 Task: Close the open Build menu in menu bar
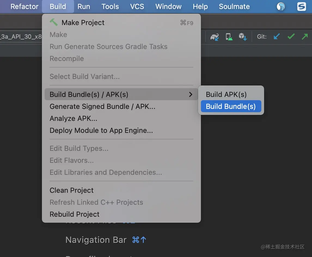pyautogui.click(x=58, y=7)
